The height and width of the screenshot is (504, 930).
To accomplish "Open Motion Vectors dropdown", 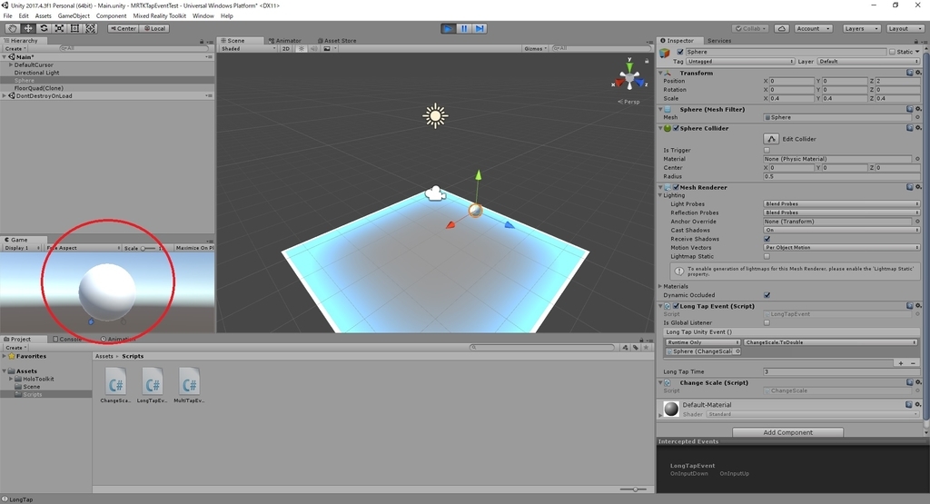I will pyautogui.click(x=842, y=247).
